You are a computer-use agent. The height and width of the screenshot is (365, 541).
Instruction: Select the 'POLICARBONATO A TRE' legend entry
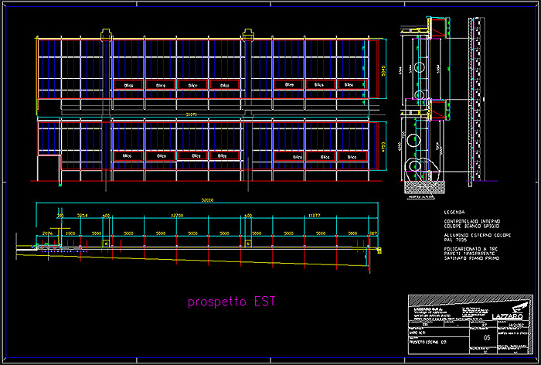pos(471,249)
